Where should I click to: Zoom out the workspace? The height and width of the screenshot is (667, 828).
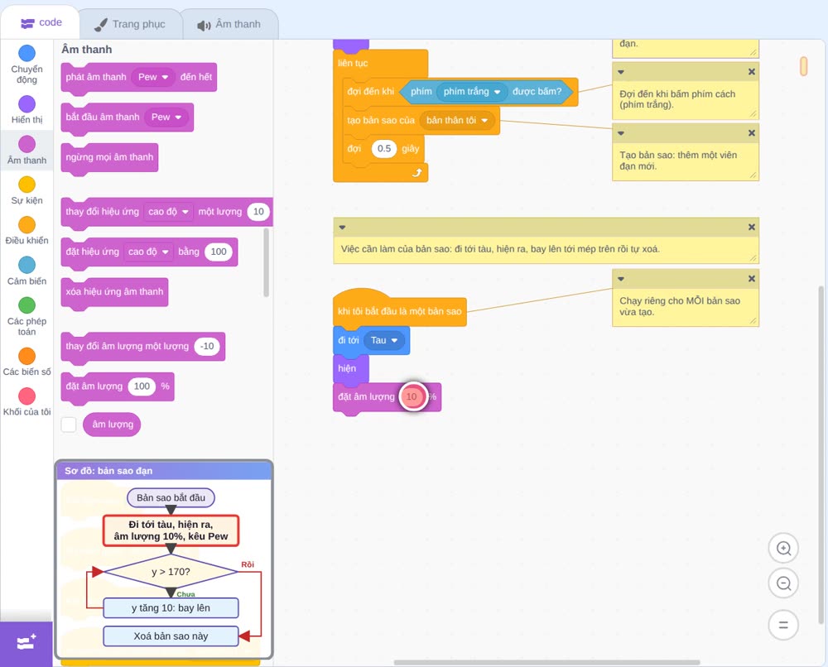pyautogui.click(x=783, y=583)
